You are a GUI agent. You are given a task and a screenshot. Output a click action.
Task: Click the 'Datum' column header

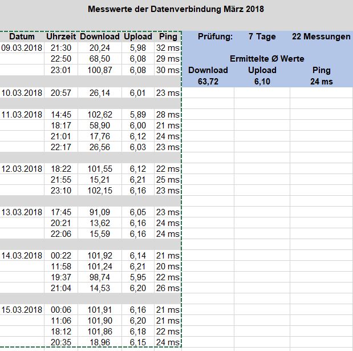coord(22,37)
